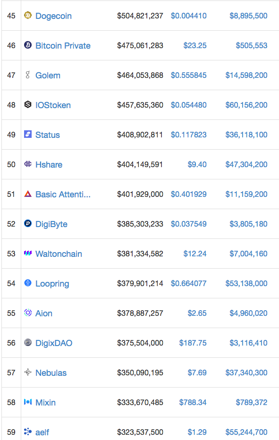This screenshot has height=440, width=279.
Task: Open the Aion coin name link
Action: point(44,313)
